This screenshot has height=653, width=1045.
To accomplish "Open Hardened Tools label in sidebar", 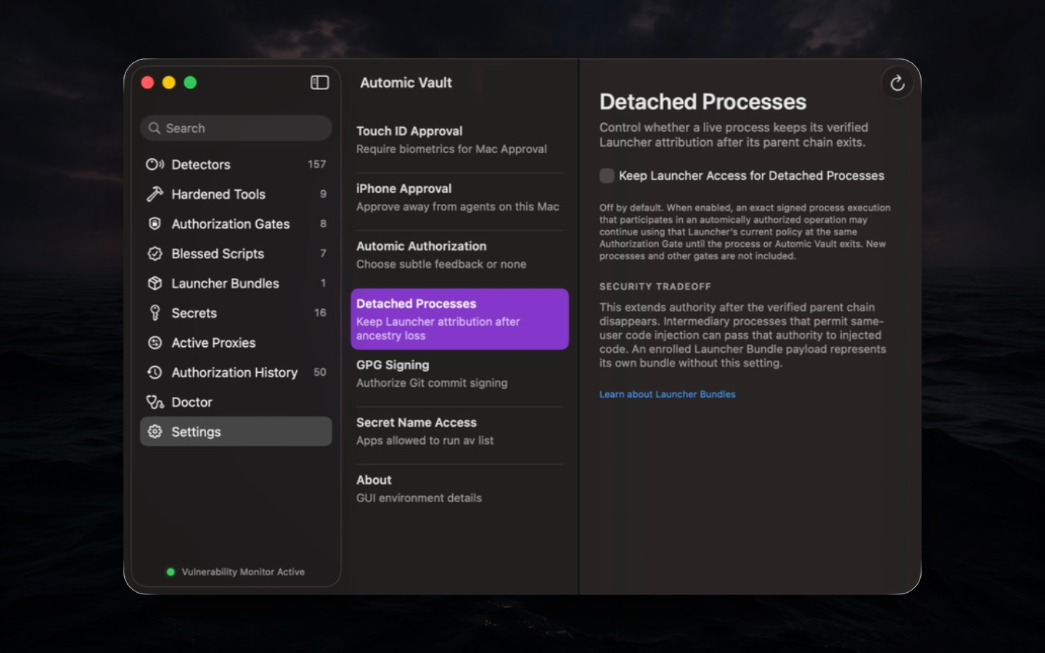I will pos(218,194).
